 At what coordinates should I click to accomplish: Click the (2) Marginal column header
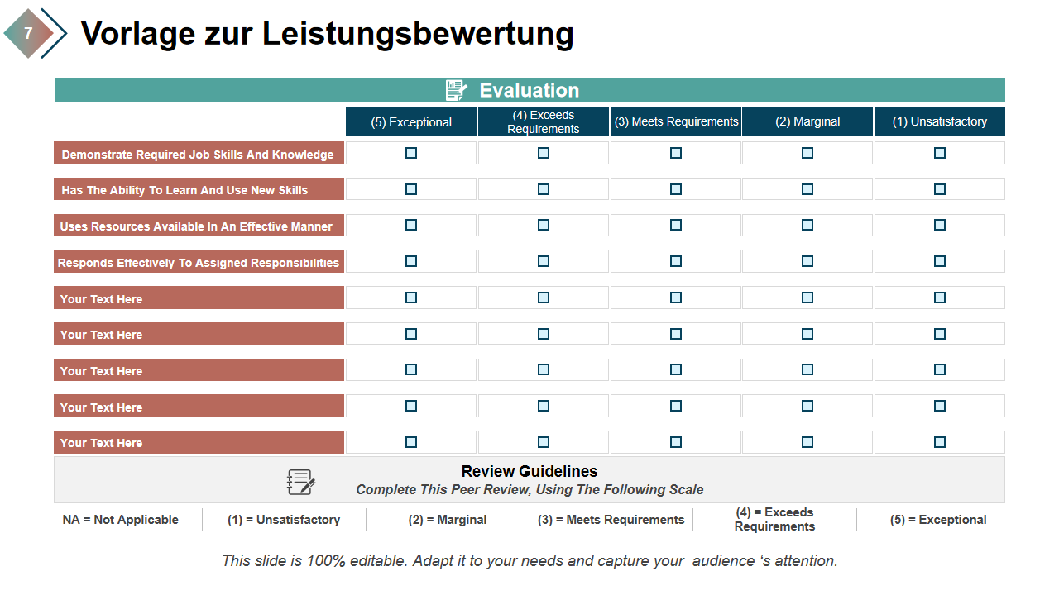coord(807,122)
